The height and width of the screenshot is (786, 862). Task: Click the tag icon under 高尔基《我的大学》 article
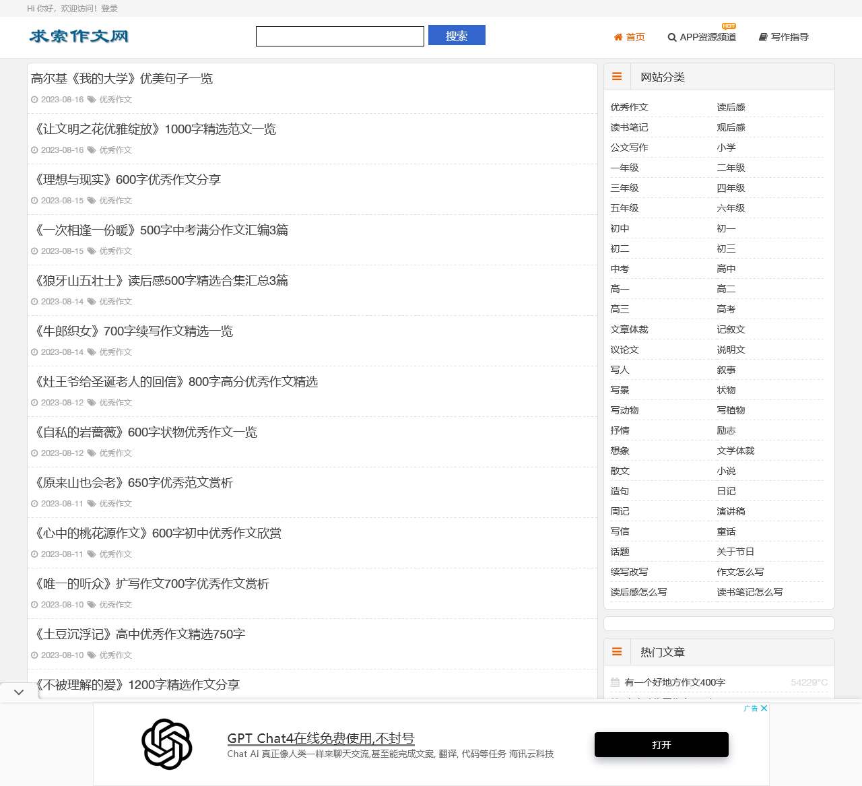[x=92, y=100]
